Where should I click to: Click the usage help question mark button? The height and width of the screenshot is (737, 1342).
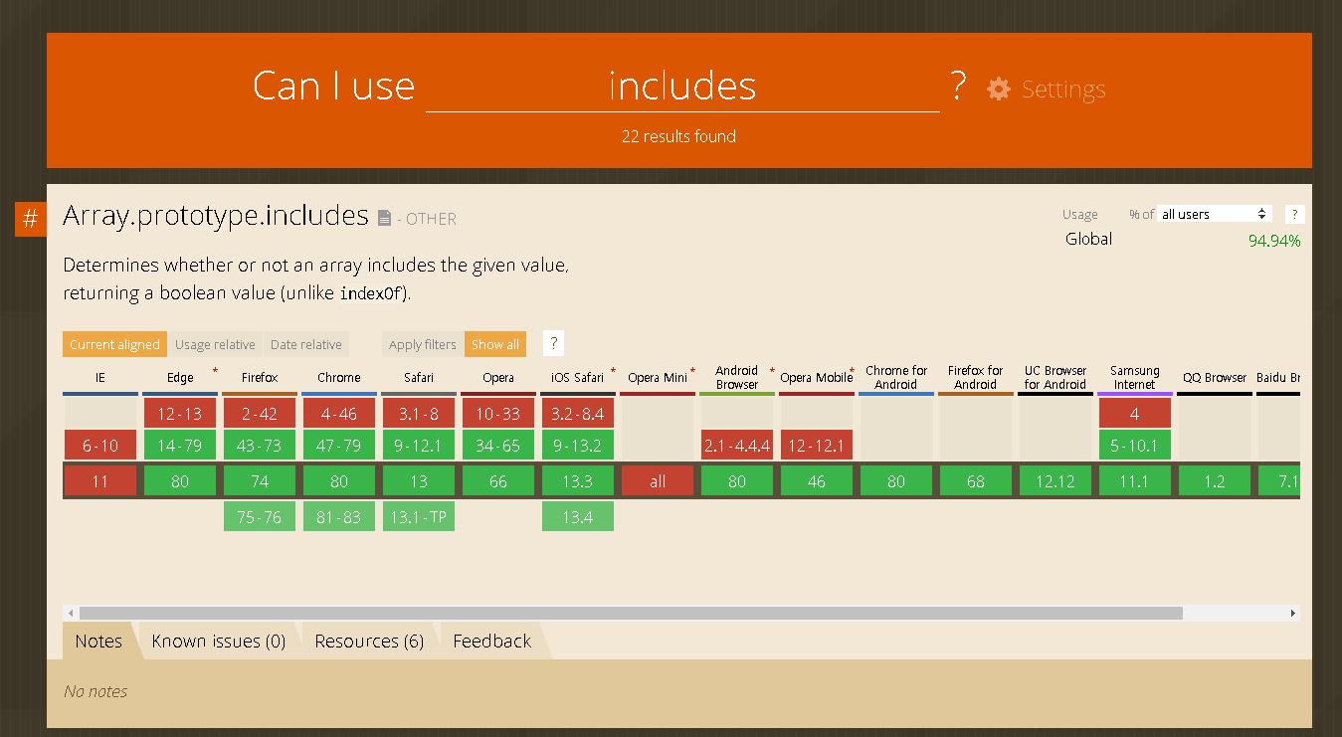pyautogui.click(x=1293, y=214)
